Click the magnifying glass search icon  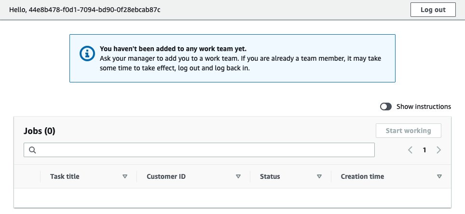[32, 150]
